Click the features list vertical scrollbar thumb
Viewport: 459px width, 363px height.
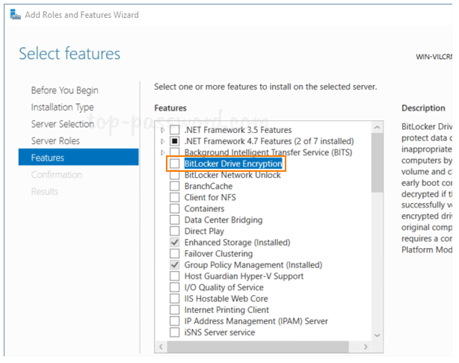tap(377, 161)
